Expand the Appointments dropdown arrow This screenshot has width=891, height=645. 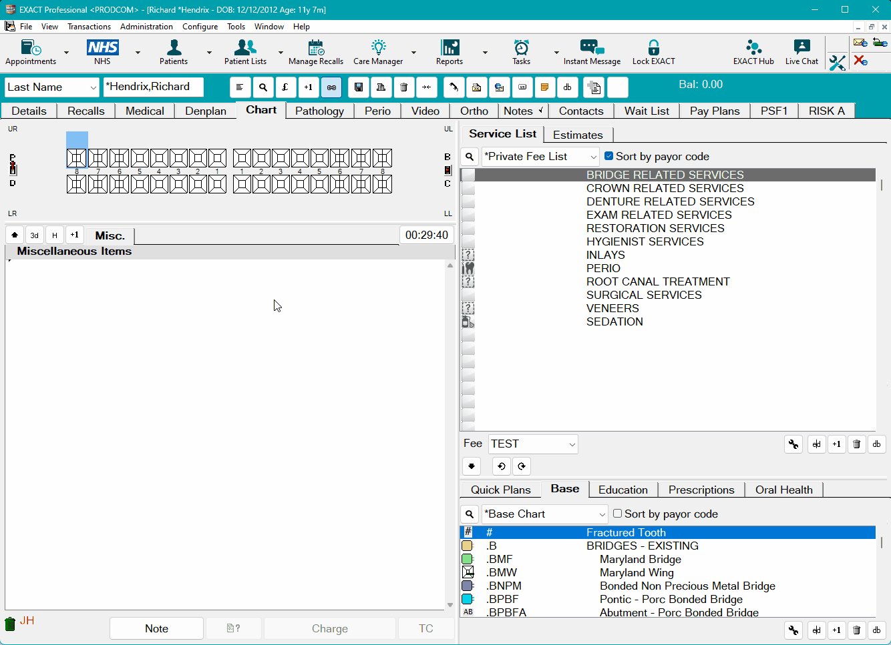[x=66, y=53]
